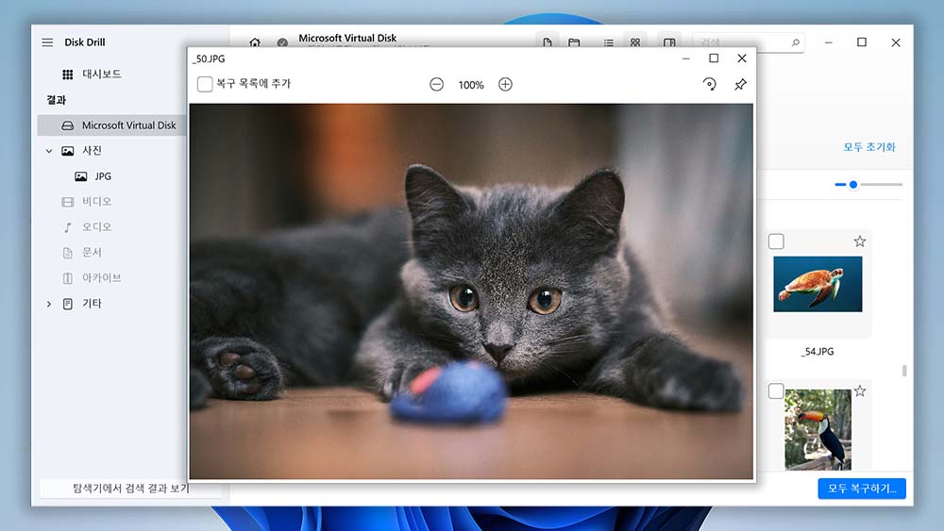Minimize the _50.JPG preview window
This screenshot has width=944, height=531.
685,58
